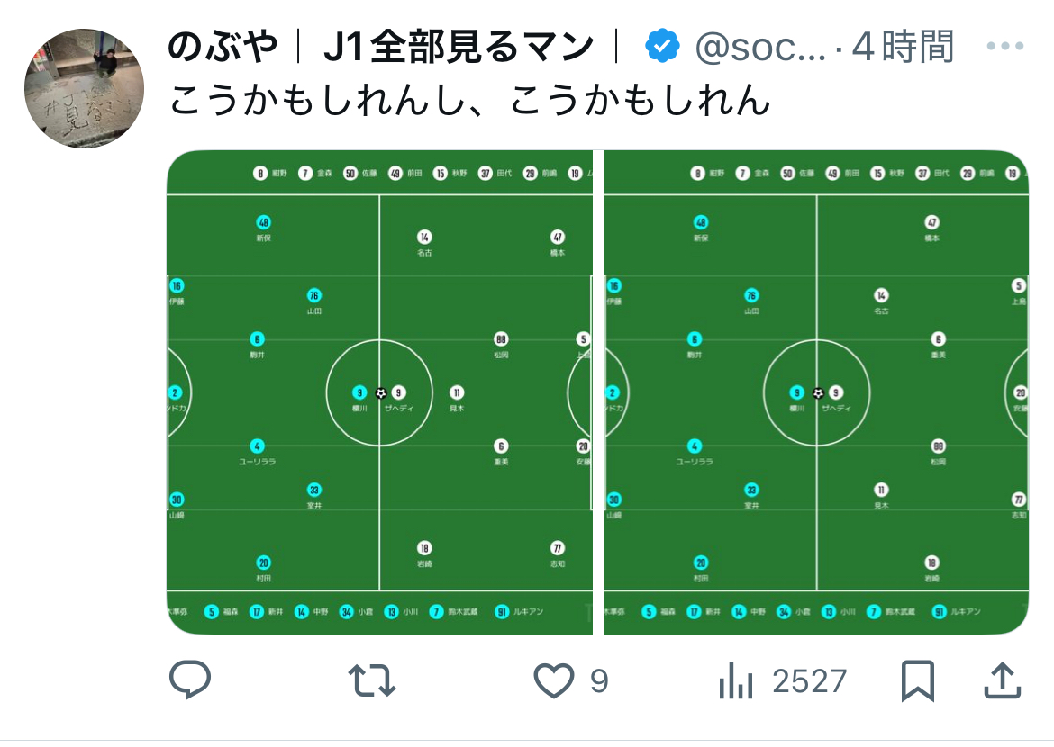Open the three-dot more options menu
Screen dimensions: 1054x747
pyautogui.click(x=1005, y=47)
